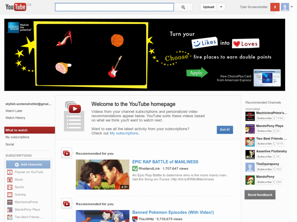Click the Got it! button

pos(225,130)
